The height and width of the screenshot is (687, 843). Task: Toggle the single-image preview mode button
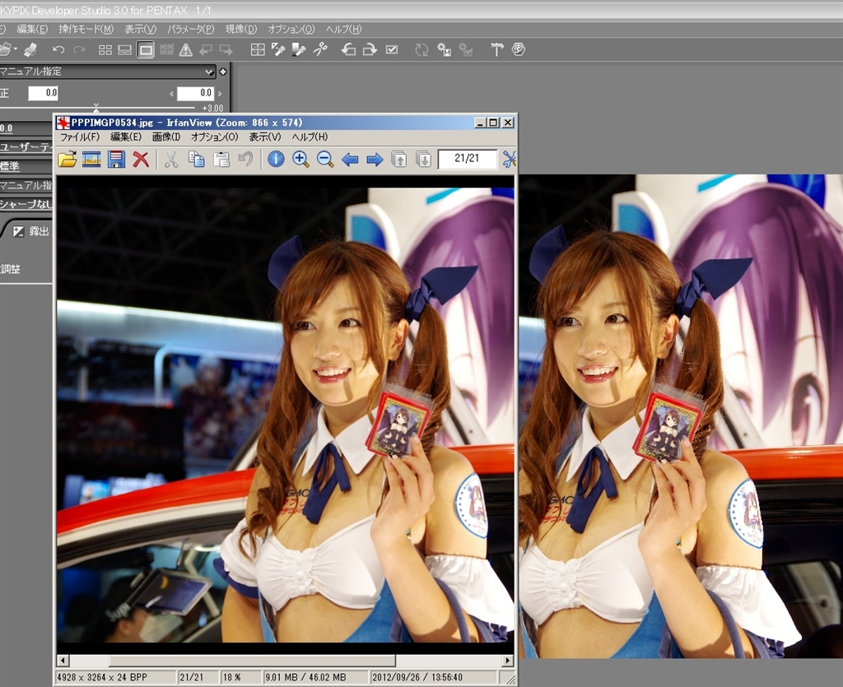[146, 50]
